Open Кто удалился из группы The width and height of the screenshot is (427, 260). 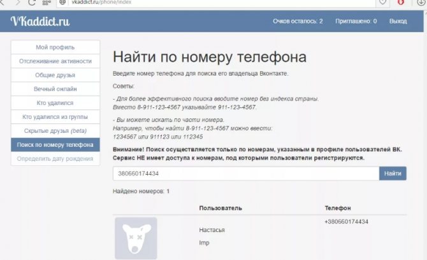coord(55,117)
